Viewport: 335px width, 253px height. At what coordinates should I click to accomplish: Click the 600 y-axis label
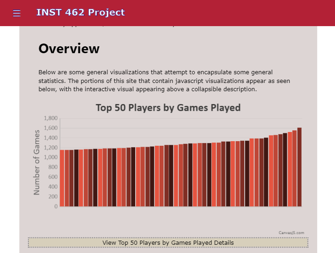click(x=53, y=177)
